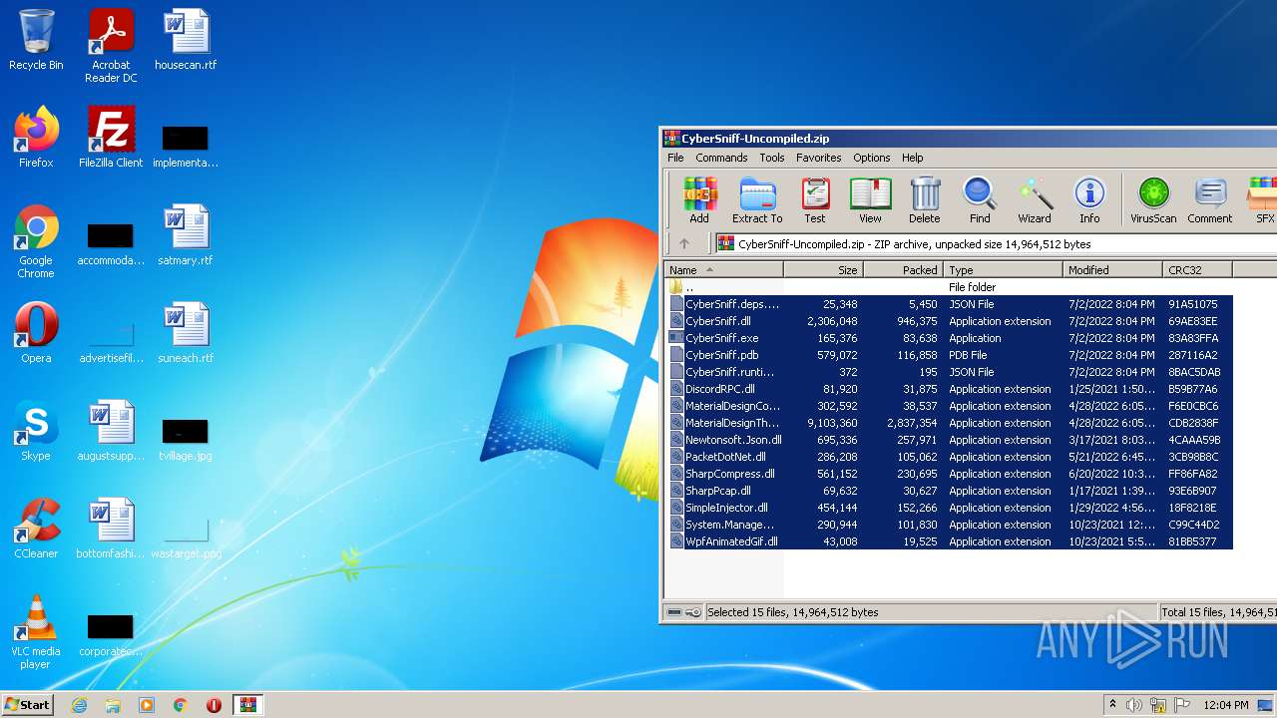Open the Favorites menu
1277x718 pixels.
click(x=818, y=158)
